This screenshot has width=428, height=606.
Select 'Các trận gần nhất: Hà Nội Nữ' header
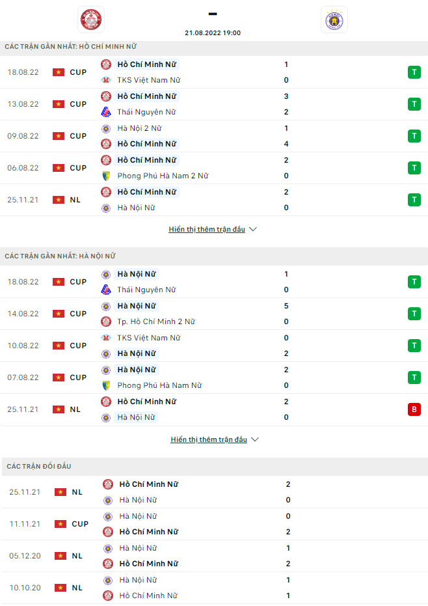click(60, 256)
